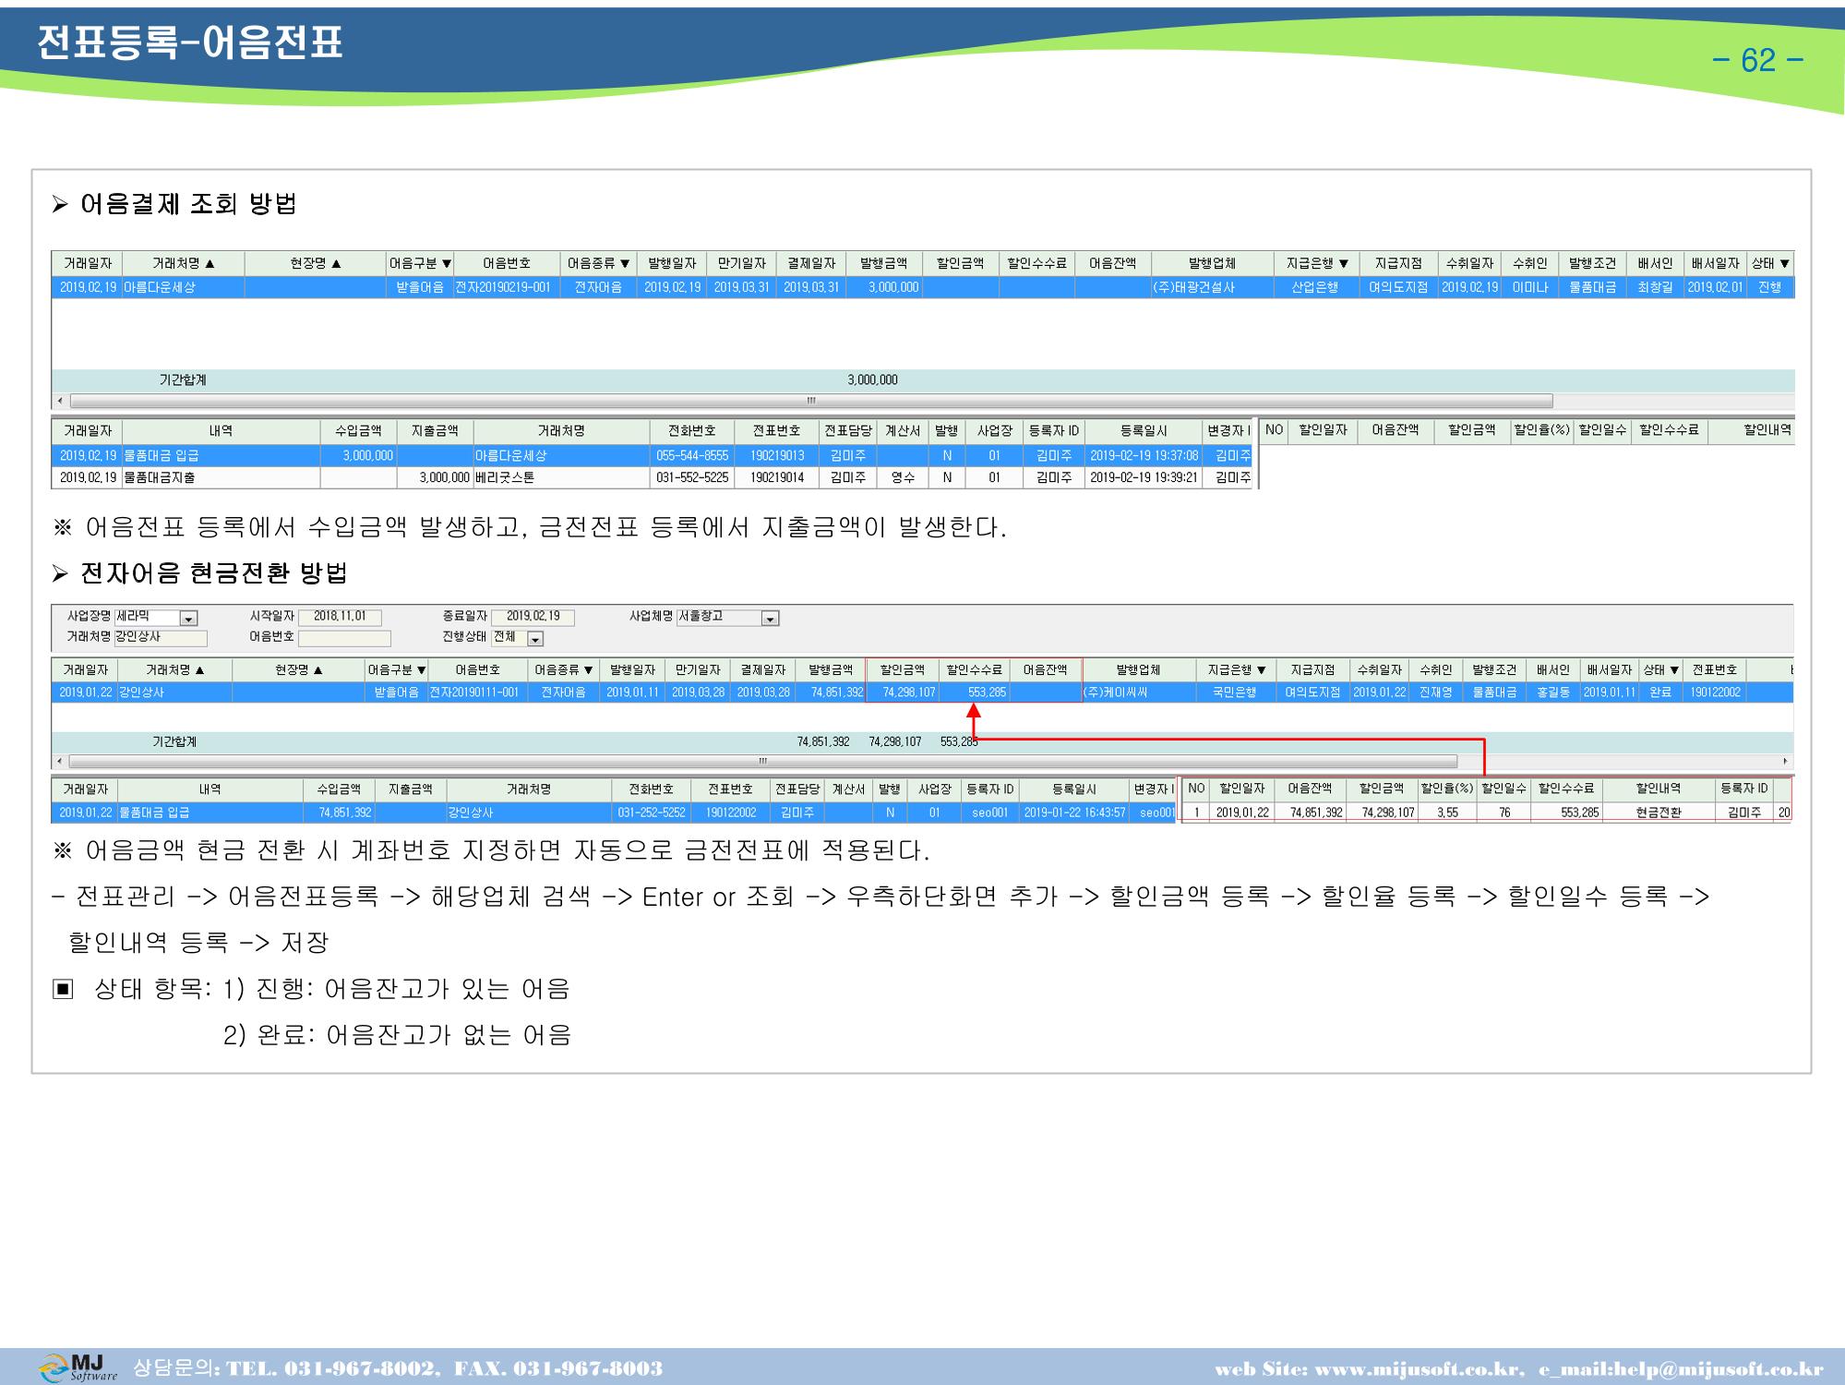The image size is (1845, 1385).
Task: Click the 시작일자 field with 2018.11.01
Action: point(340,617)
